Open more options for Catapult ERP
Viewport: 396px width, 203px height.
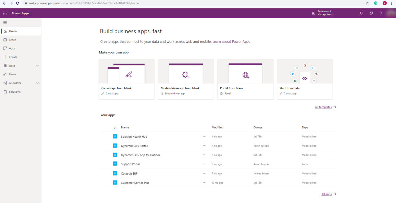[x=205, y=173]
